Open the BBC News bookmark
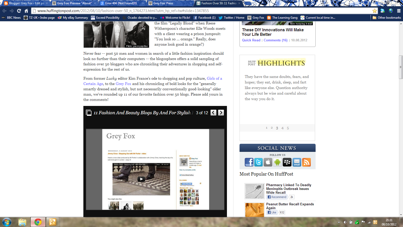The height and width of the screenshot is (227, 403). click(11, 18)
